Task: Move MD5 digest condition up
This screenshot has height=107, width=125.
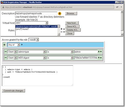Action: 101,58
